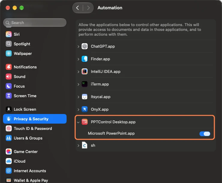
Task: Click the Users & Groups icon
Action: tap(9, 138)
